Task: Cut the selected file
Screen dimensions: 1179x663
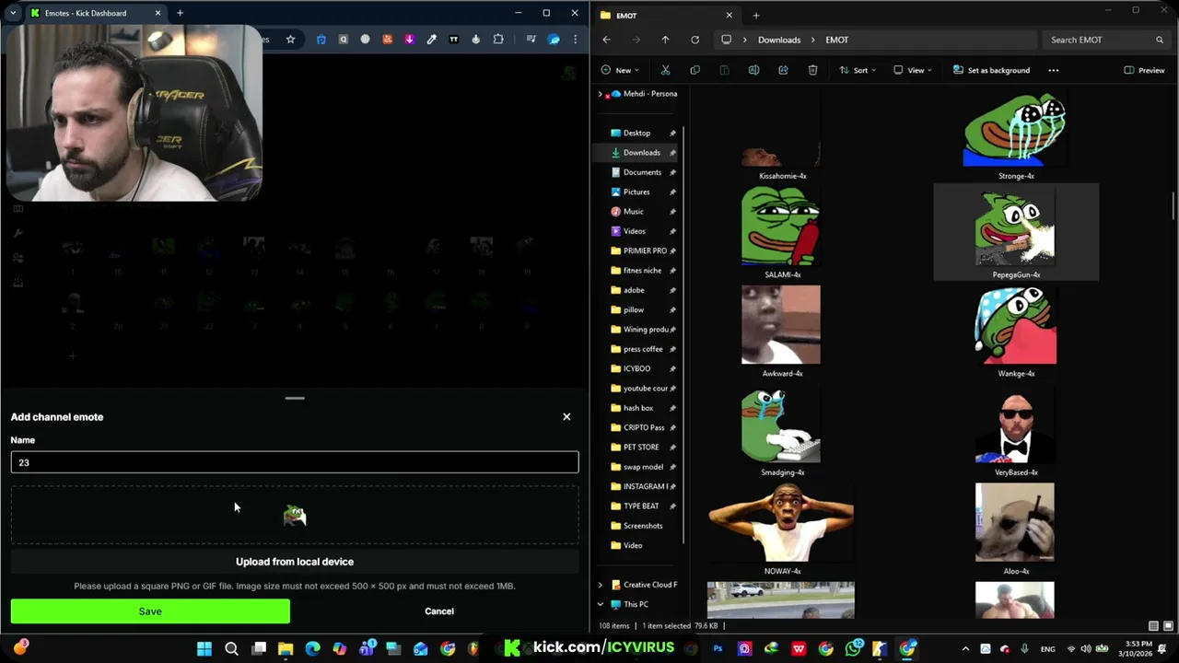Action: pyautogui.click(x=665, y=70)
